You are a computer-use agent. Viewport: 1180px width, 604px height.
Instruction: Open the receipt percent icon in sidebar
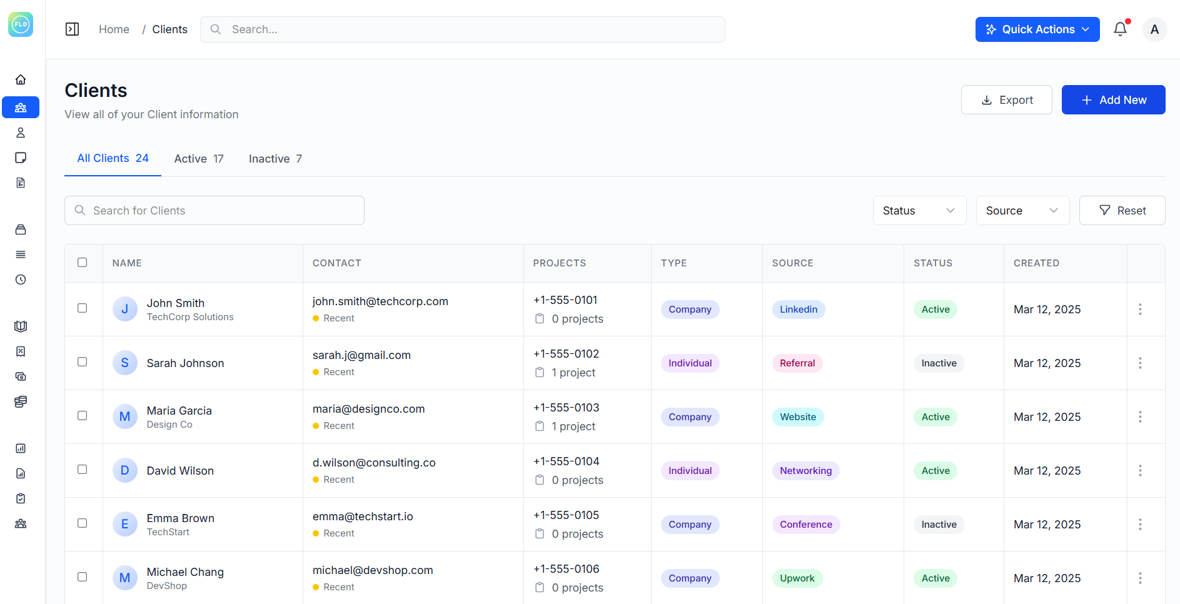pos(21,351)
